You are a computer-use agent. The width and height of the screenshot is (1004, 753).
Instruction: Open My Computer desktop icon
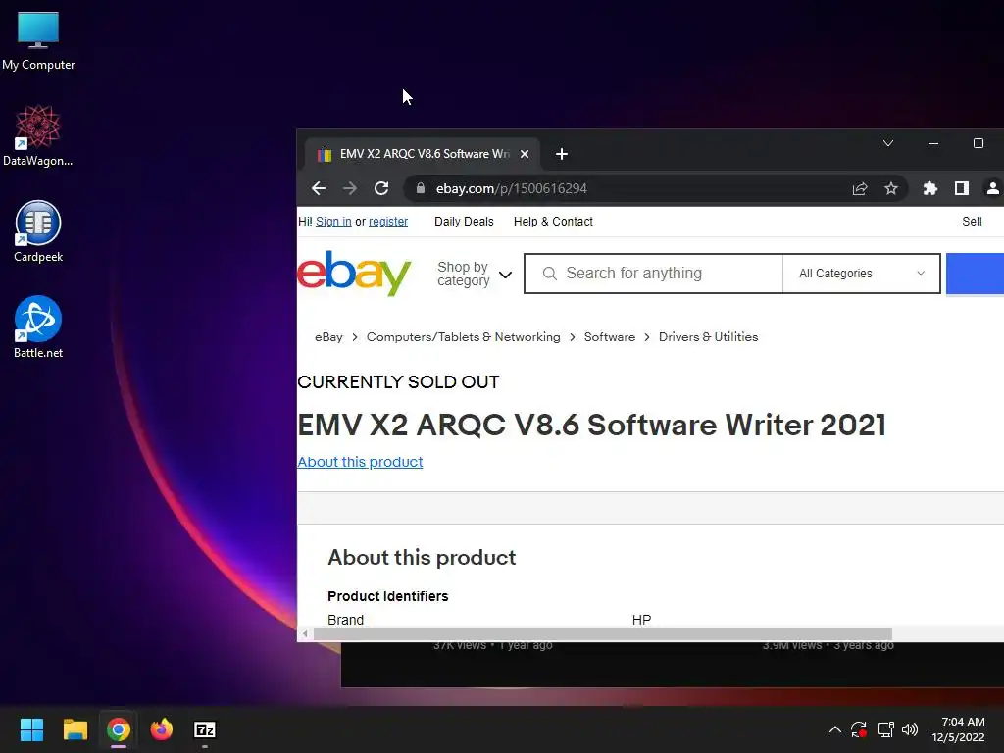(x=38, y=41)
